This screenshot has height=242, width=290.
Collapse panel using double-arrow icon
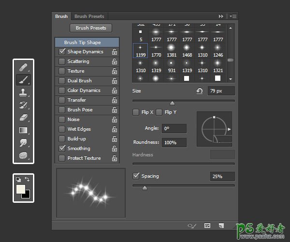click(x=221, y=16)
